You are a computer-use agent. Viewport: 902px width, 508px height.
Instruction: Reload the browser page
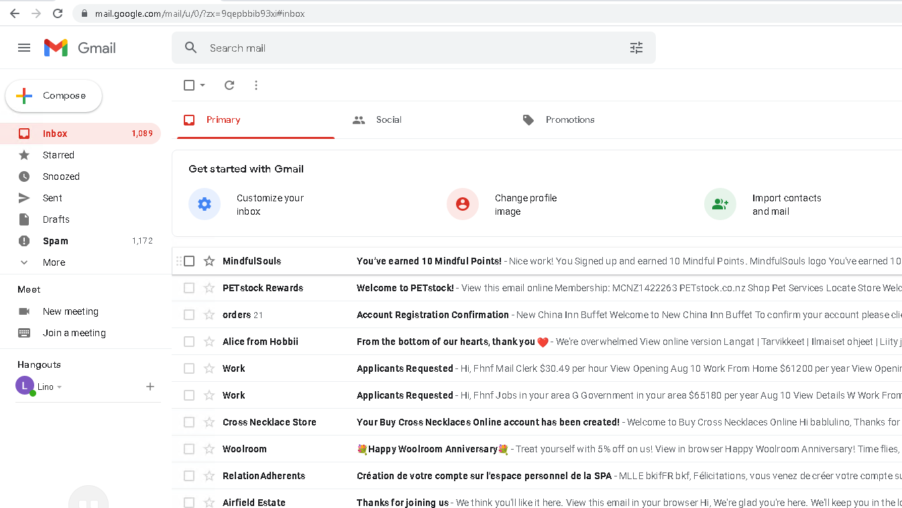coord(58,13)
